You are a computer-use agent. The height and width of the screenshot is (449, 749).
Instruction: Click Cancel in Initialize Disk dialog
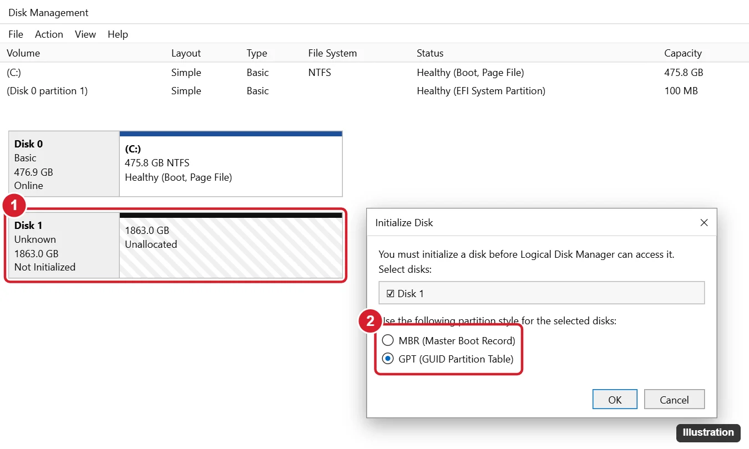click(x=674, y=400)
